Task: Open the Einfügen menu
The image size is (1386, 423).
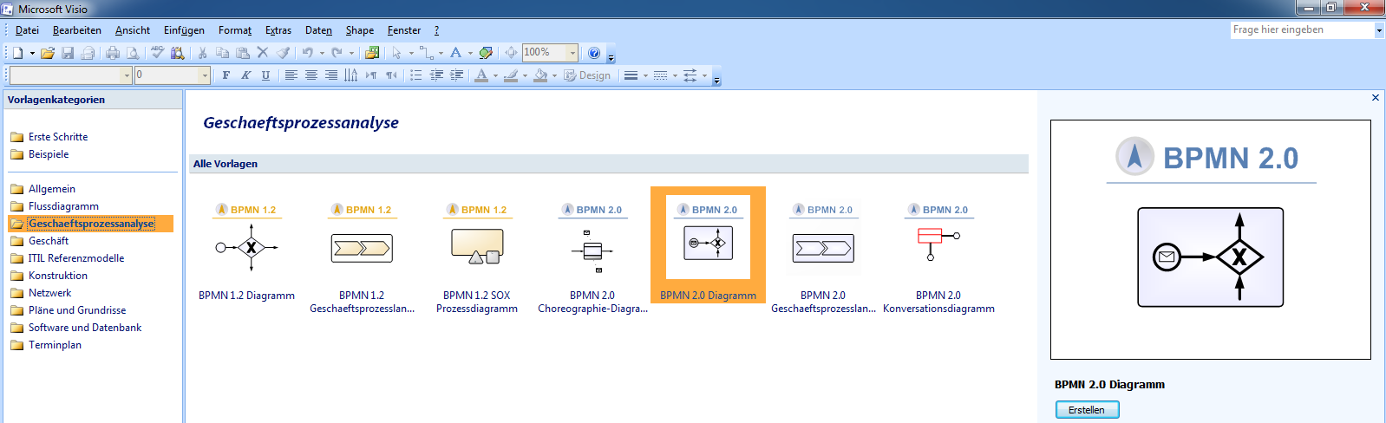Action: pos(184,30)
